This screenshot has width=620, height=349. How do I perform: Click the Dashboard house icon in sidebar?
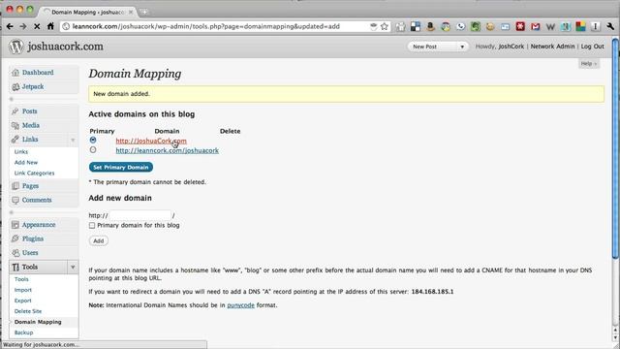point(15,73)
